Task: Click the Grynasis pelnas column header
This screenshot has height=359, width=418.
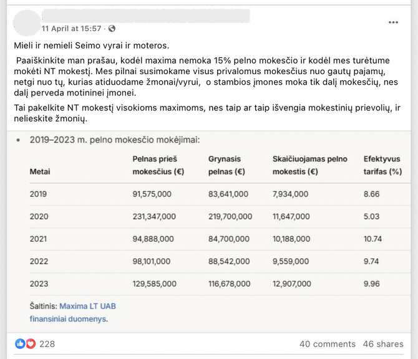Action: 226,165
